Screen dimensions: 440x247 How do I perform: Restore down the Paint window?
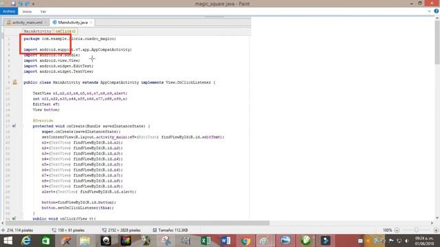click(x=420, y=3)
